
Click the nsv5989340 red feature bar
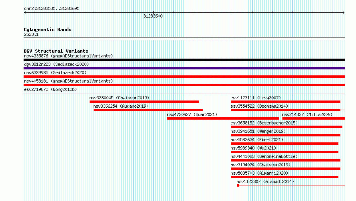pyautogui.click(x=284, y=152)
